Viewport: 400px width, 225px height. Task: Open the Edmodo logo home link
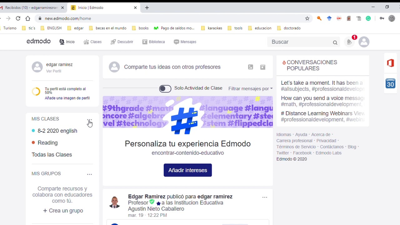tap(38, 41)
